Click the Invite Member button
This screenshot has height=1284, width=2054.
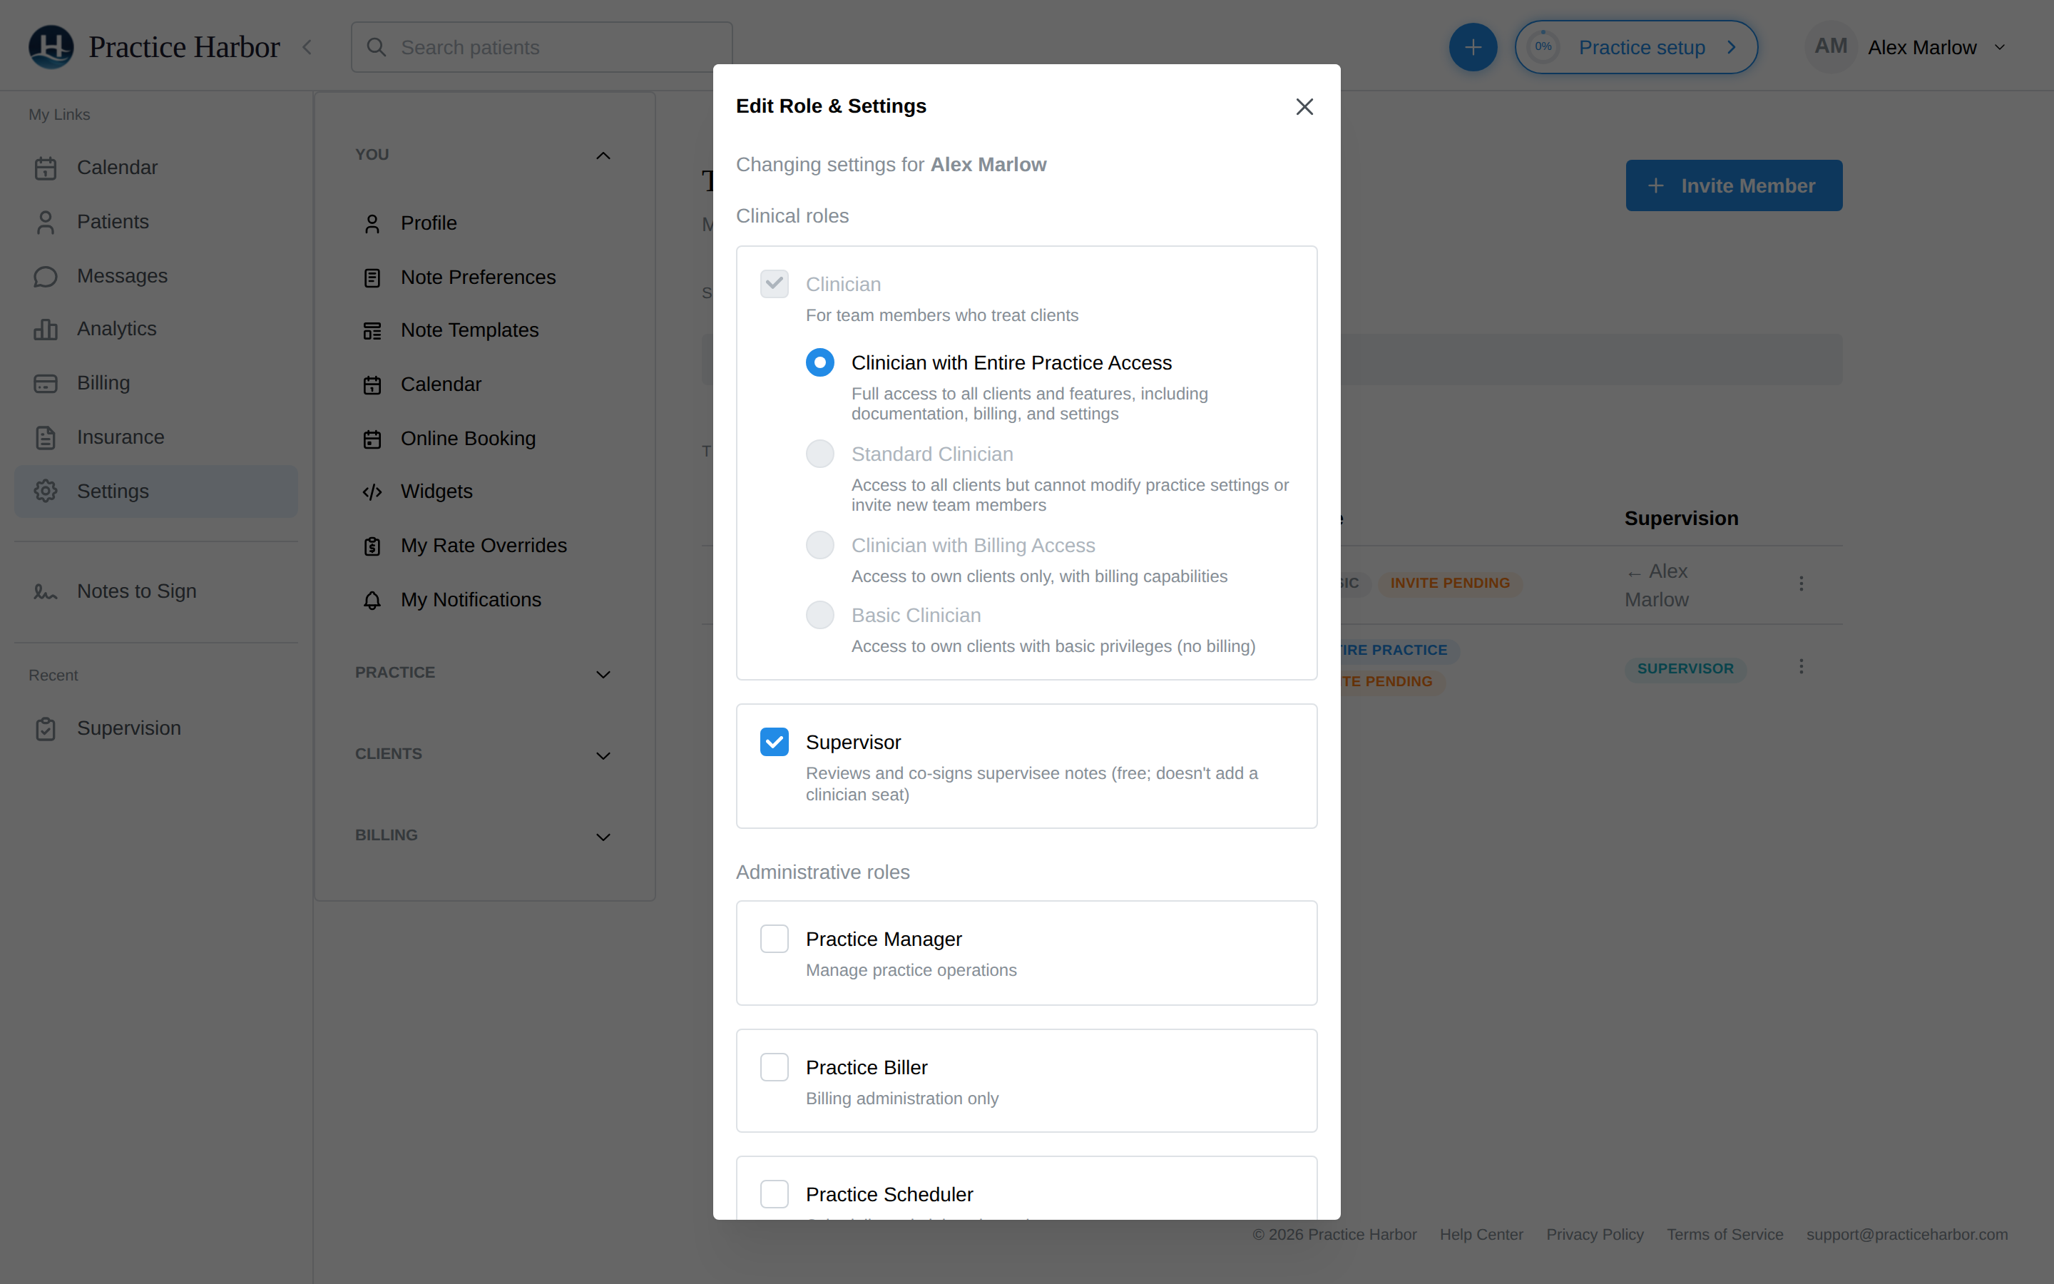pos(1733,185)
